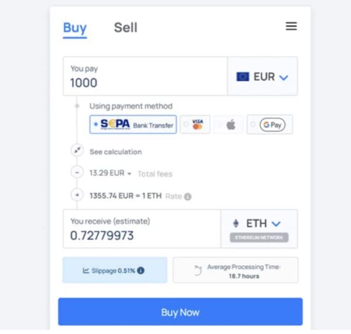The image size is (351, 334).
Task: Select Visa/Mastercard payment method
Action: [195, 124]
